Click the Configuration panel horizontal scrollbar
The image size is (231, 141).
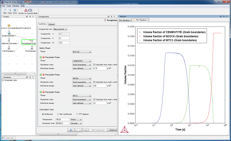point(58,134)
